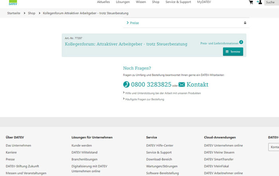Image resolution: width=279 pixels, height=176 pixels.
Task: Click the Cloud-Anwendungen footer heading
Action: point(220,137)
